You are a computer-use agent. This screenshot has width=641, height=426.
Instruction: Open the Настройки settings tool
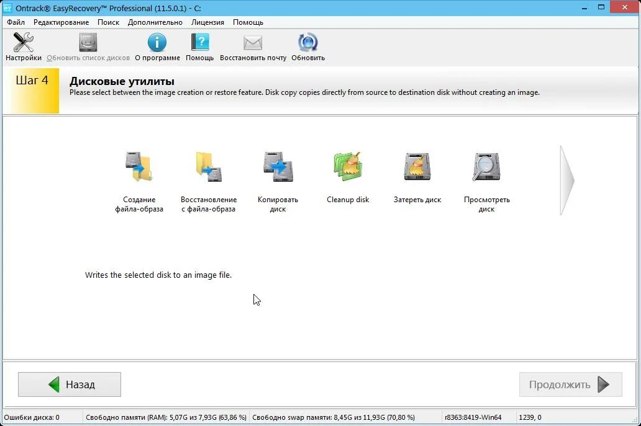click(24, 47)
